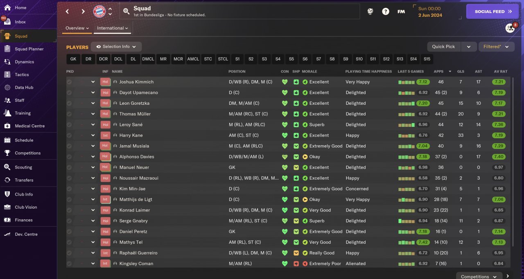
Task: Expand role dropdown for Konrad Laimer
Action: coord(93,210)
